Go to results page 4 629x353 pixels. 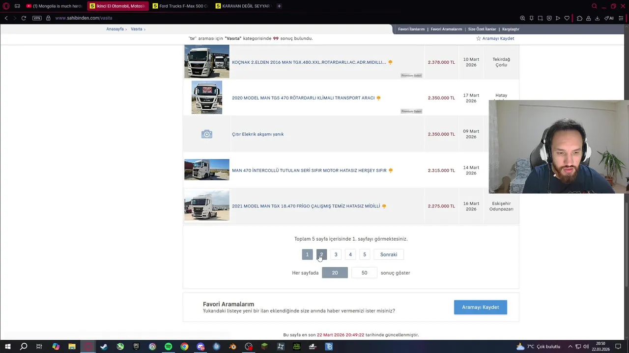point(350,254)
